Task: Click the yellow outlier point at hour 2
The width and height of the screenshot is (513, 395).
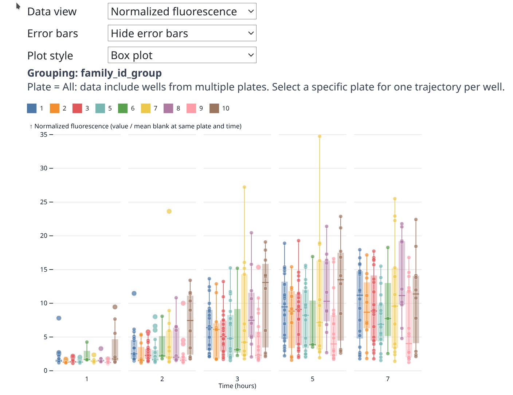Action: coord(169,212)
